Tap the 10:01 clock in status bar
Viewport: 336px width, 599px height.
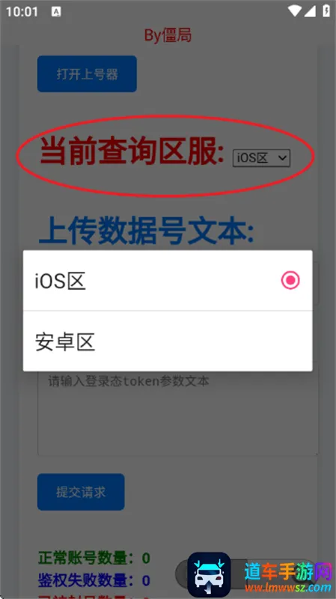22,11
